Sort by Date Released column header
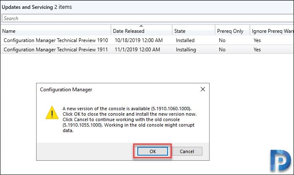294x175 pixels. 142,31
